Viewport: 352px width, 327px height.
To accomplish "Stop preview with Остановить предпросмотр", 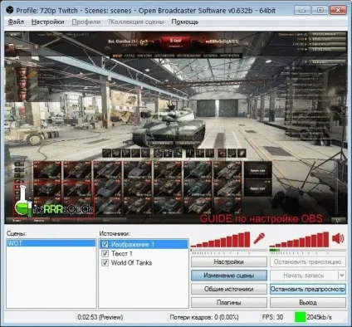I will tap(308, 289).
